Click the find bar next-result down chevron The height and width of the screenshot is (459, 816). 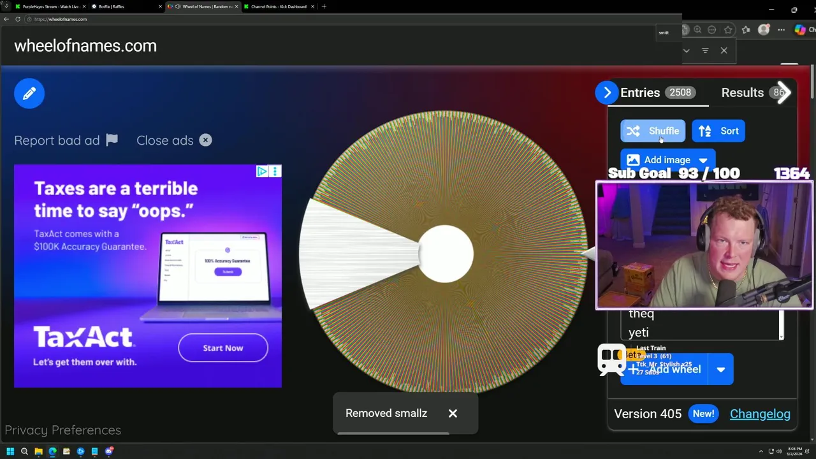[687, 50]
